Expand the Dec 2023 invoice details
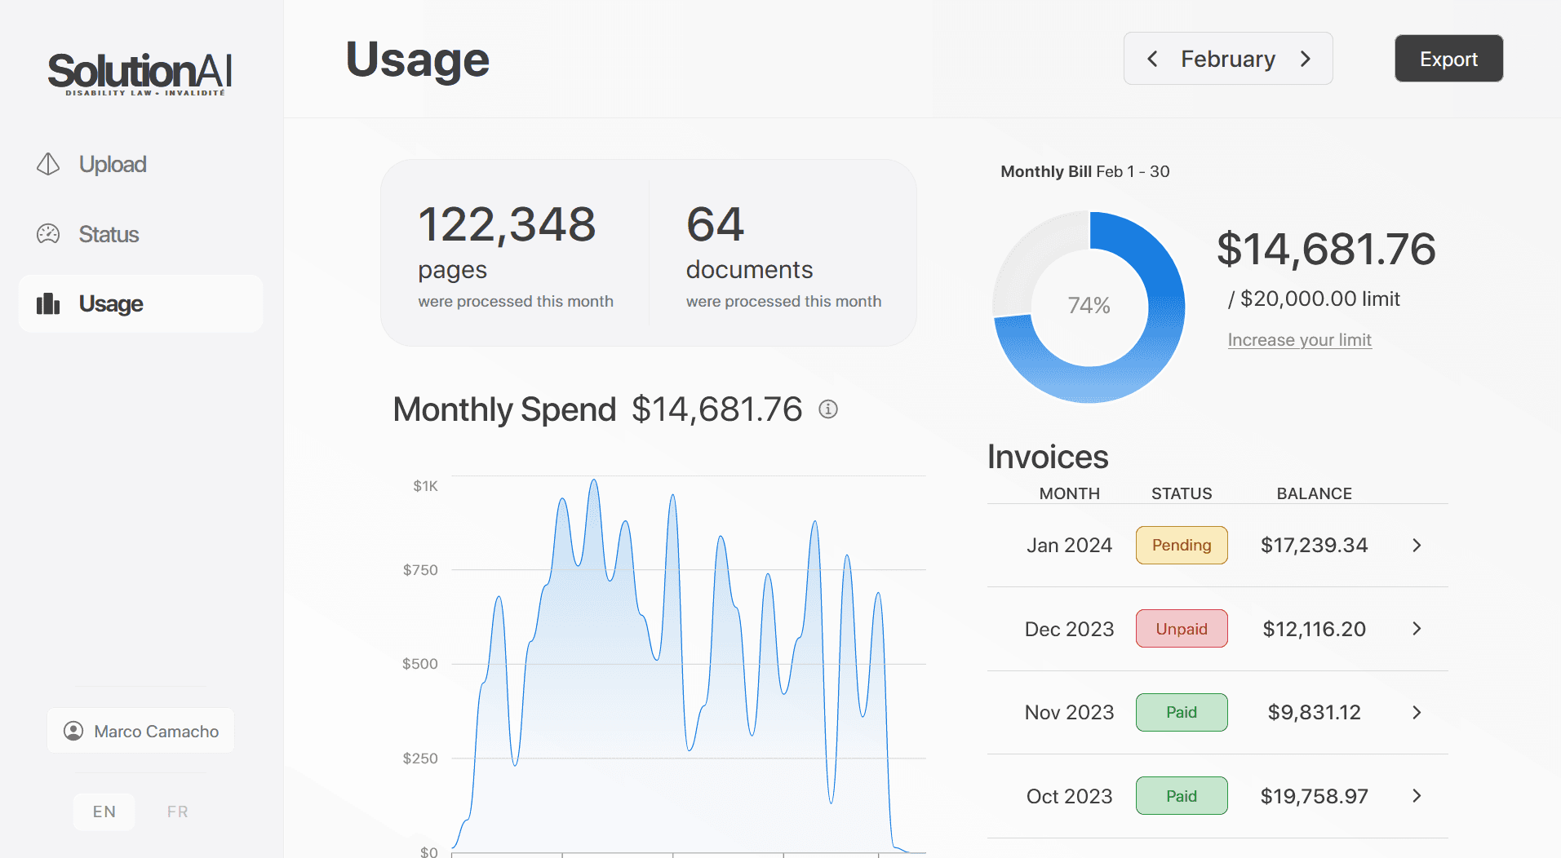1561x858 pixels. [1417, 629]
